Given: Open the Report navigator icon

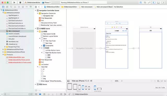Looking at the screenshot, I should [x=31, y=7].
